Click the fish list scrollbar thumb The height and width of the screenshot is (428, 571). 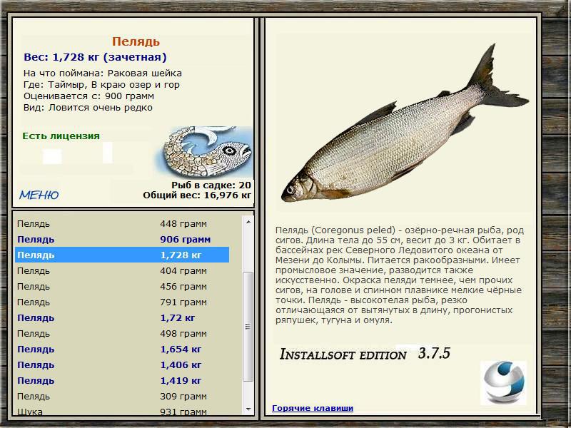[x=248, y=327]
